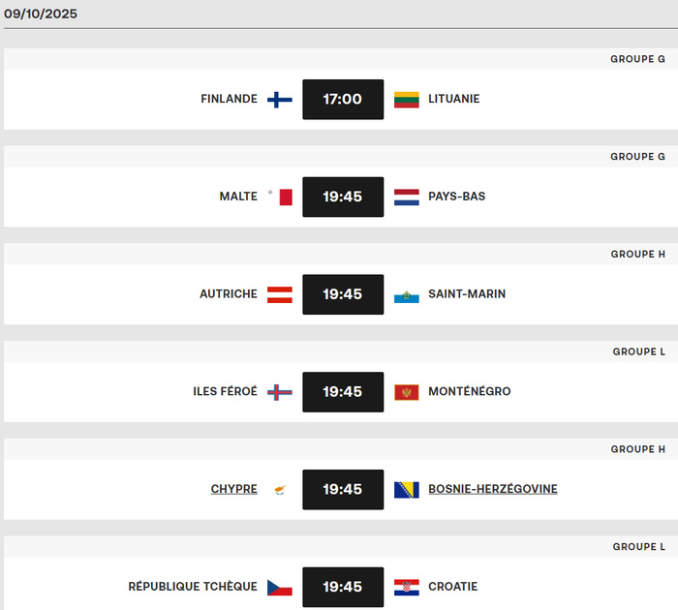Click the San Marino flag icon

click(x=407, y=295)
